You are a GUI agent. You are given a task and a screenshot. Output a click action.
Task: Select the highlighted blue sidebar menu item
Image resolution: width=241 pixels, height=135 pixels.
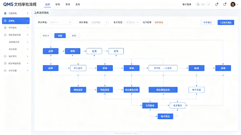pos(16,21)
